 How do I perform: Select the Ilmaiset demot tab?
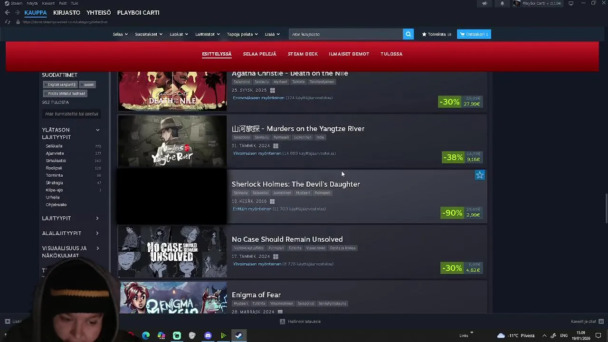[349, 54]
